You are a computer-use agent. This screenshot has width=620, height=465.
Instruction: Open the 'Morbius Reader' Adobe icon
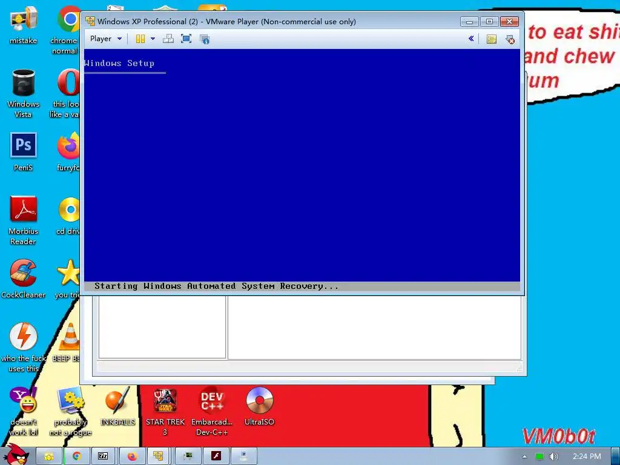tap(24, 220)
